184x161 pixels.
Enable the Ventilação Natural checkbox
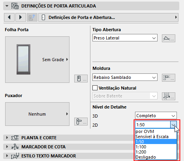[95, 88]
